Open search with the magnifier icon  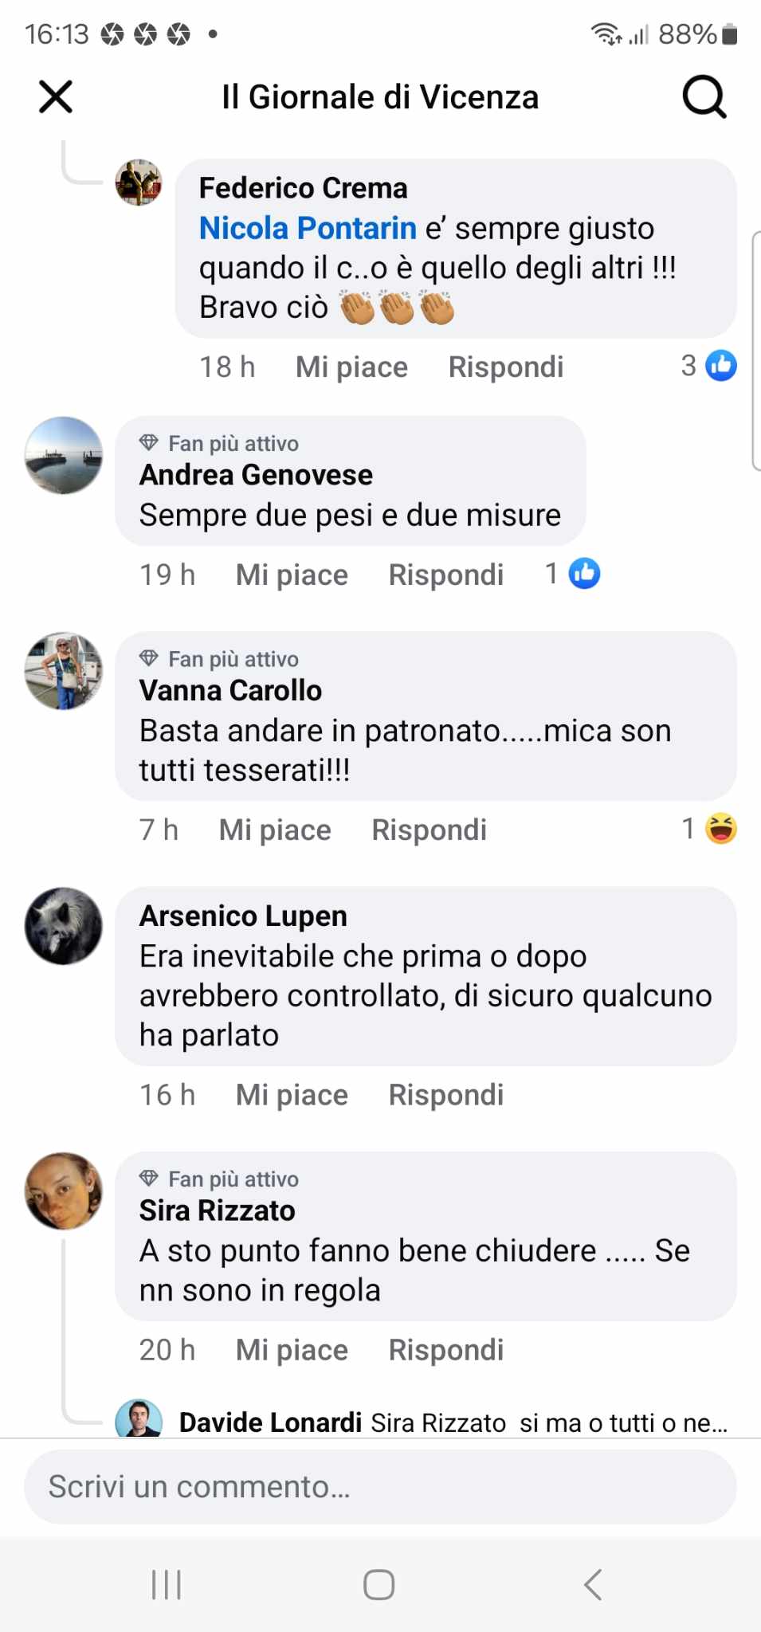pyautogui.click(x=704, y=97)
